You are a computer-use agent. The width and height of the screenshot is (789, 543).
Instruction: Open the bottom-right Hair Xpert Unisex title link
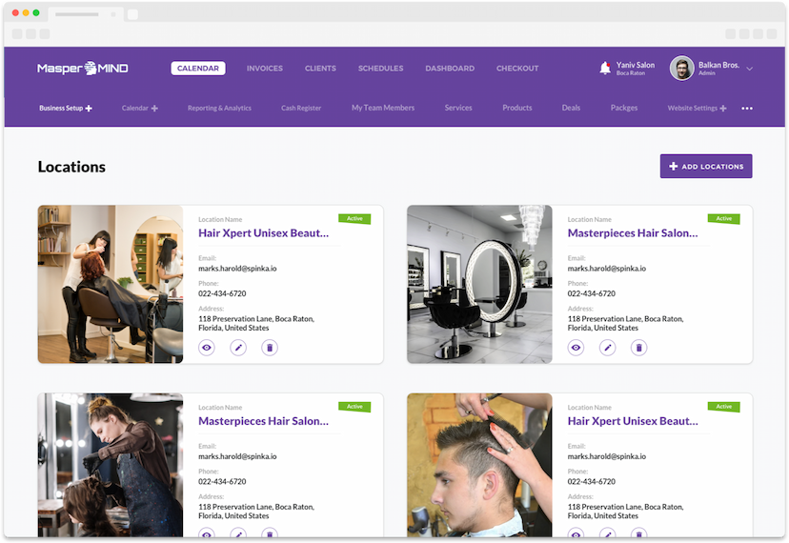633,420
